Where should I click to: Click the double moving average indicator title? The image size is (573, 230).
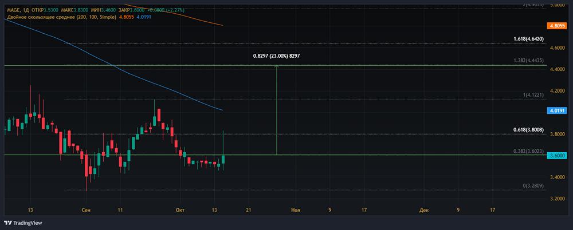tap(62, 17)
